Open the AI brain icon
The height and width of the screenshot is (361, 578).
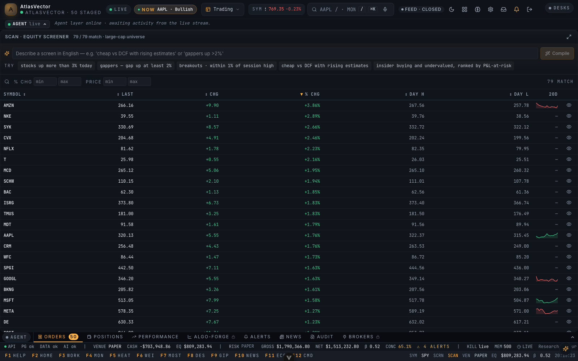(x=478, y=9)
